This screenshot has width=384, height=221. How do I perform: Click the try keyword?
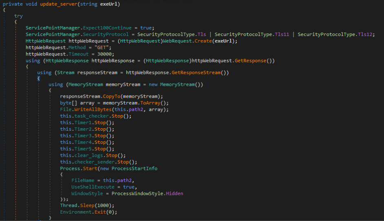coord(18,16)
